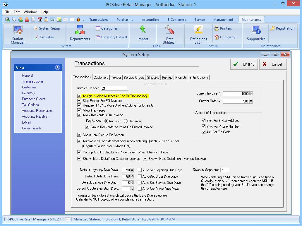Uncheck Assign Invoice Number At End Of Transaction
The height and width of the screenshot is (226, 302).
coord(79,96)
